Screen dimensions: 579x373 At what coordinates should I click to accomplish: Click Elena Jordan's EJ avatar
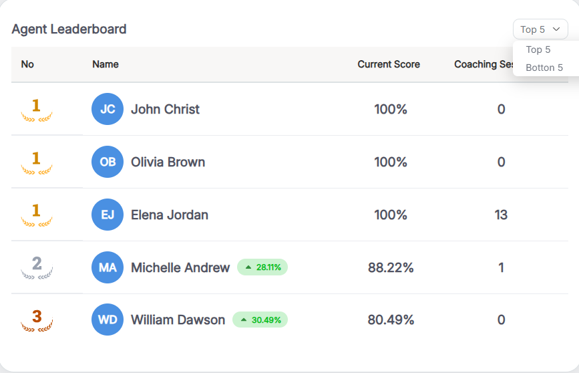(x=108, y=215)
